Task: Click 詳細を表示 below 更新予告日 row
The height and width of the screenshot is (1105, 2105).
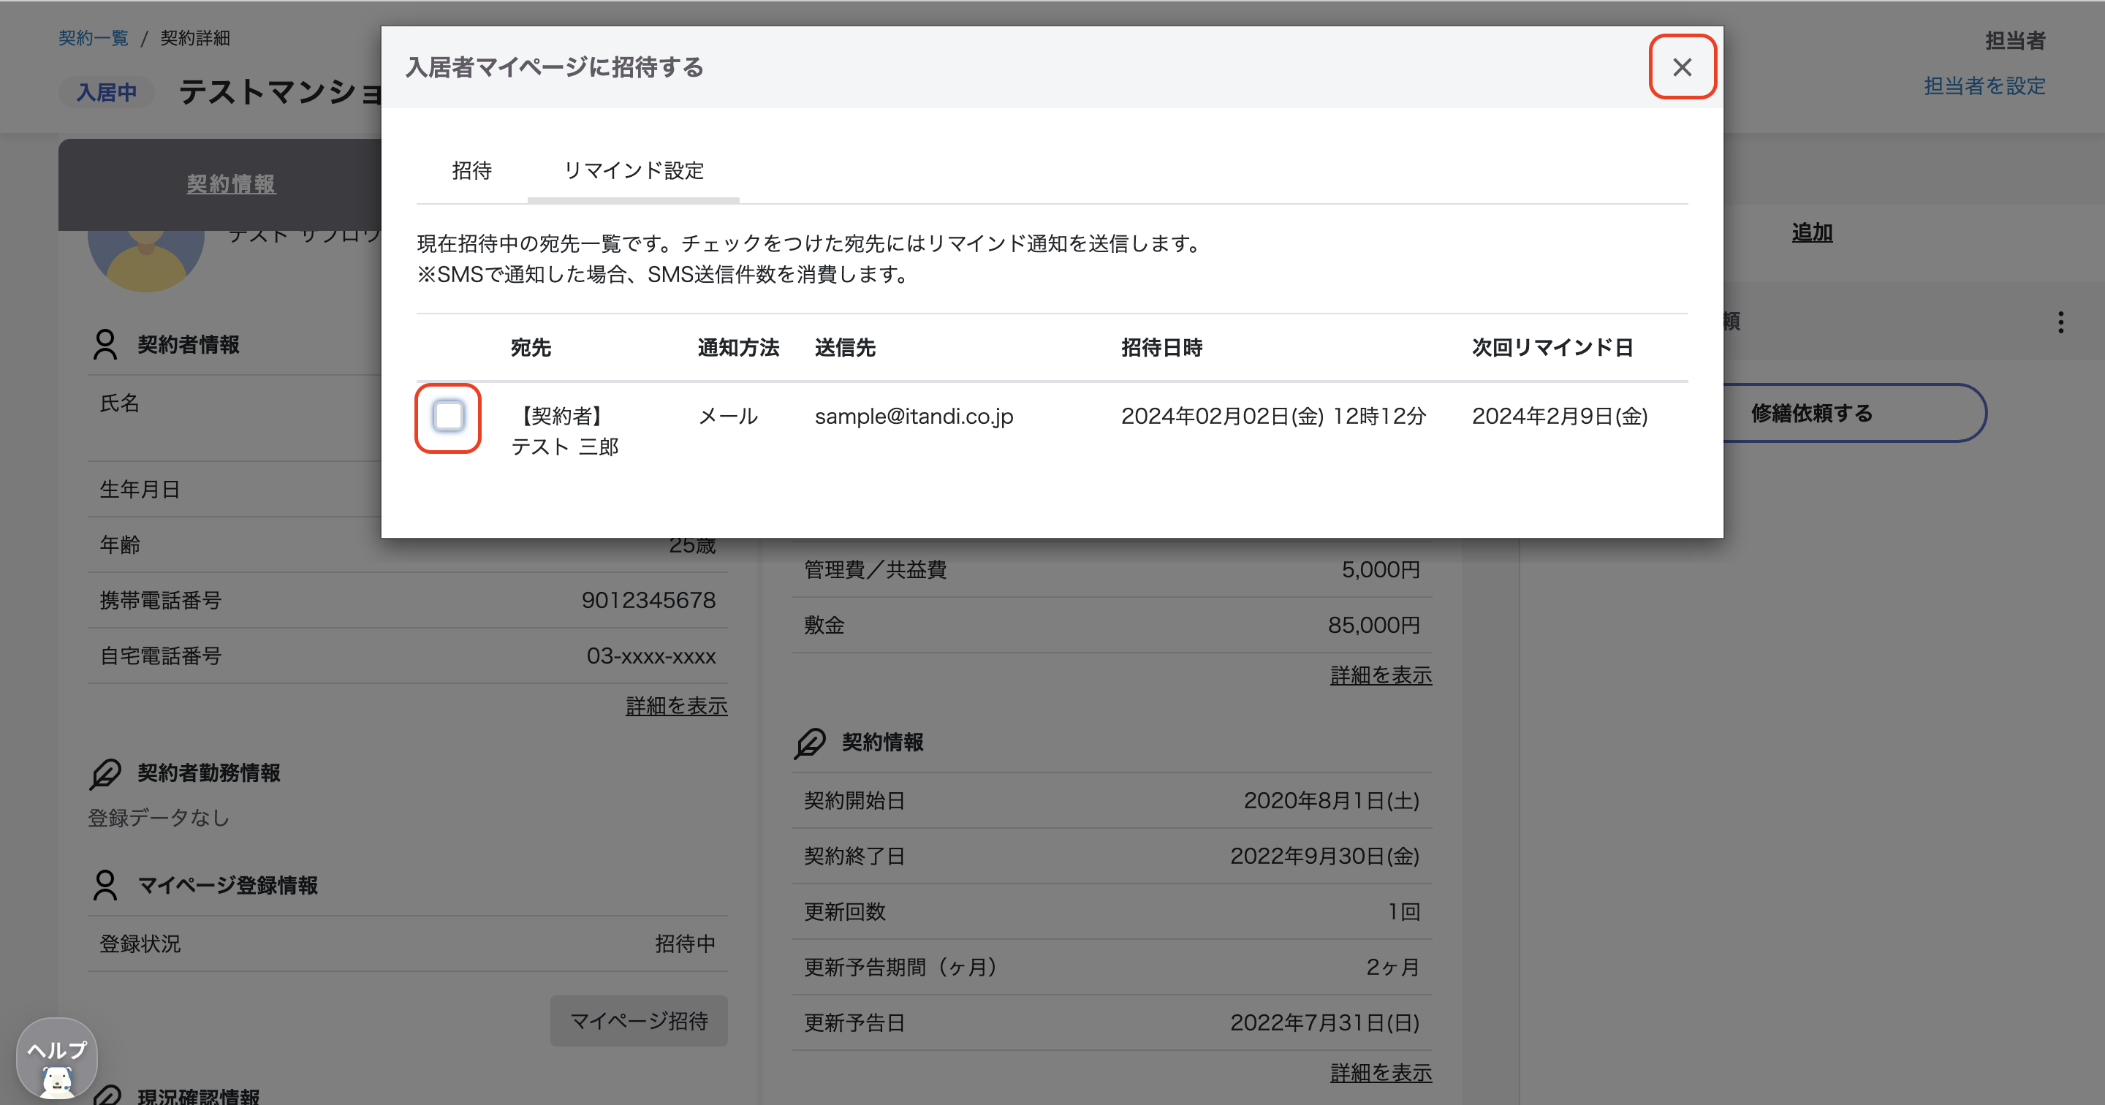Action: point(1380,1072)
